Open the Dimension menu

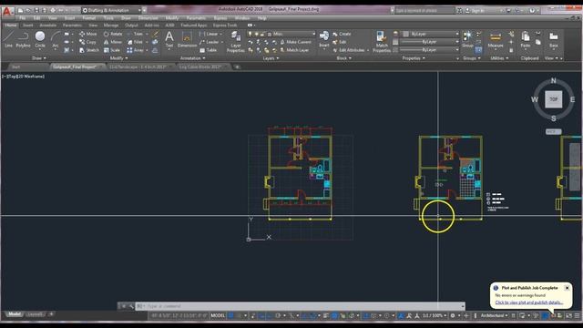pyautogui.click(x=148, y=18)
